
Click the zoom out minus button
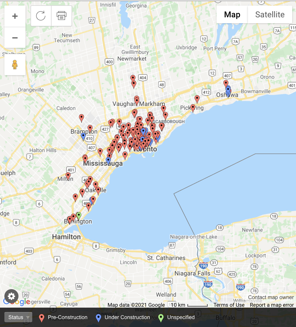point(15,38)
